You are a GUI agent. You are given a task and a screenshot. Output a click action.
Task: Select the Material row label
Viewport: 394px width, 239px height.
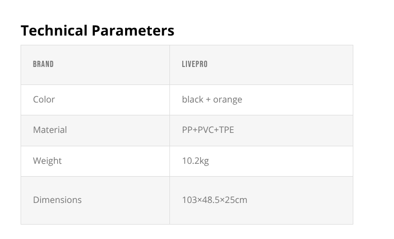pos(50,130)
